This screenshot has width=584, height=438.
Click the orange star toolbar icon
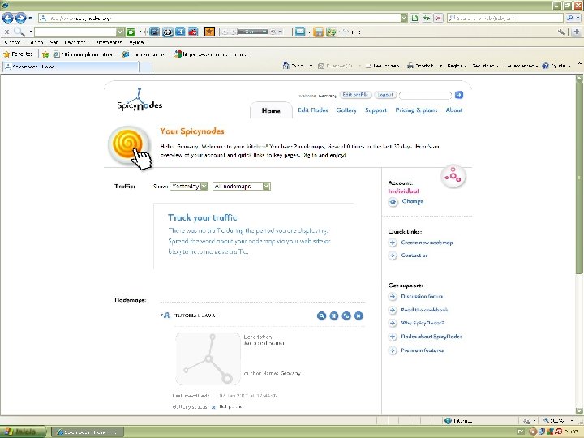click(x=209, y=32)
